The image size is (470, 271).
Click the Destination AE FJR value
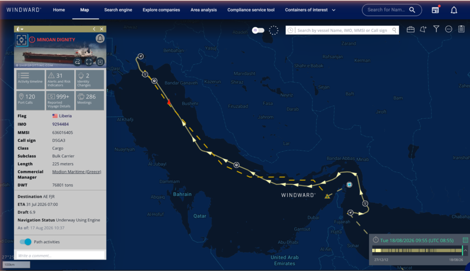[49, 196]
